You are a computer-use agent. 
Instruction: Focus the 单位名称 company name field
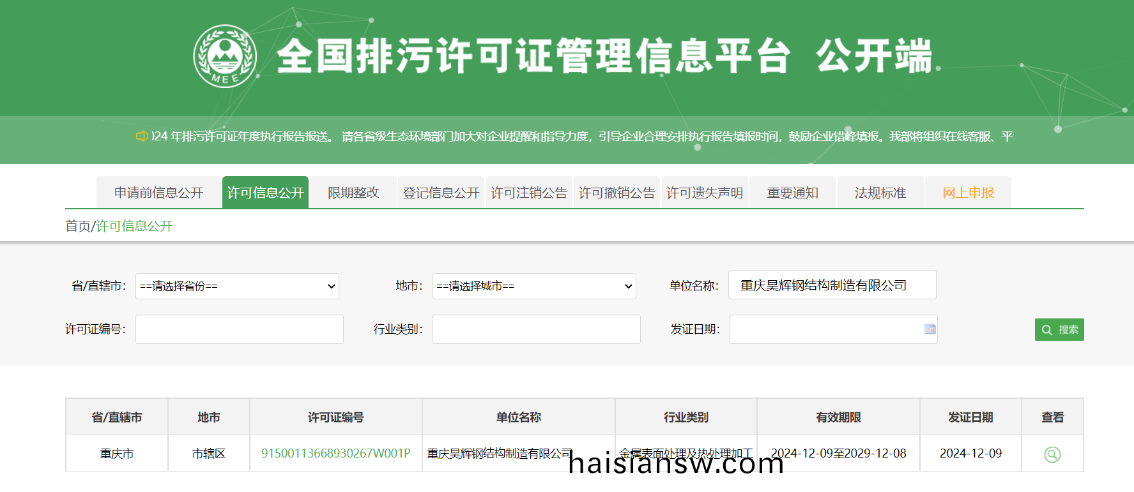(832, 285)
